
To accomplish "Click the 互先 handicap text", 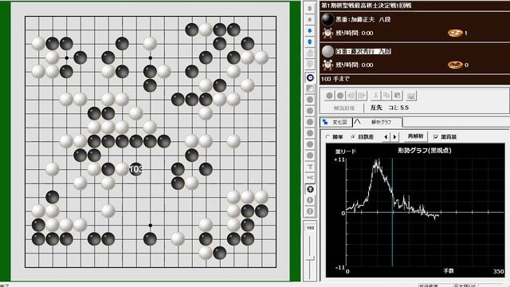I will point(376,108).
